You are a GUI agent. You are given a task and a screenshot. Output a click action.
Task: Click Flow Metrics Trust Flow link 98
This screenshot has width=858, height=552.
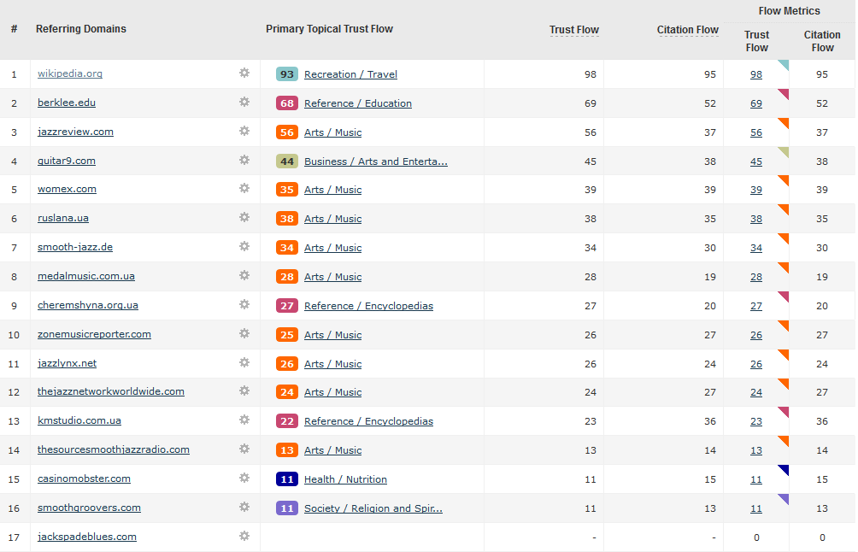pyautogui.click(x=756, y=74)
